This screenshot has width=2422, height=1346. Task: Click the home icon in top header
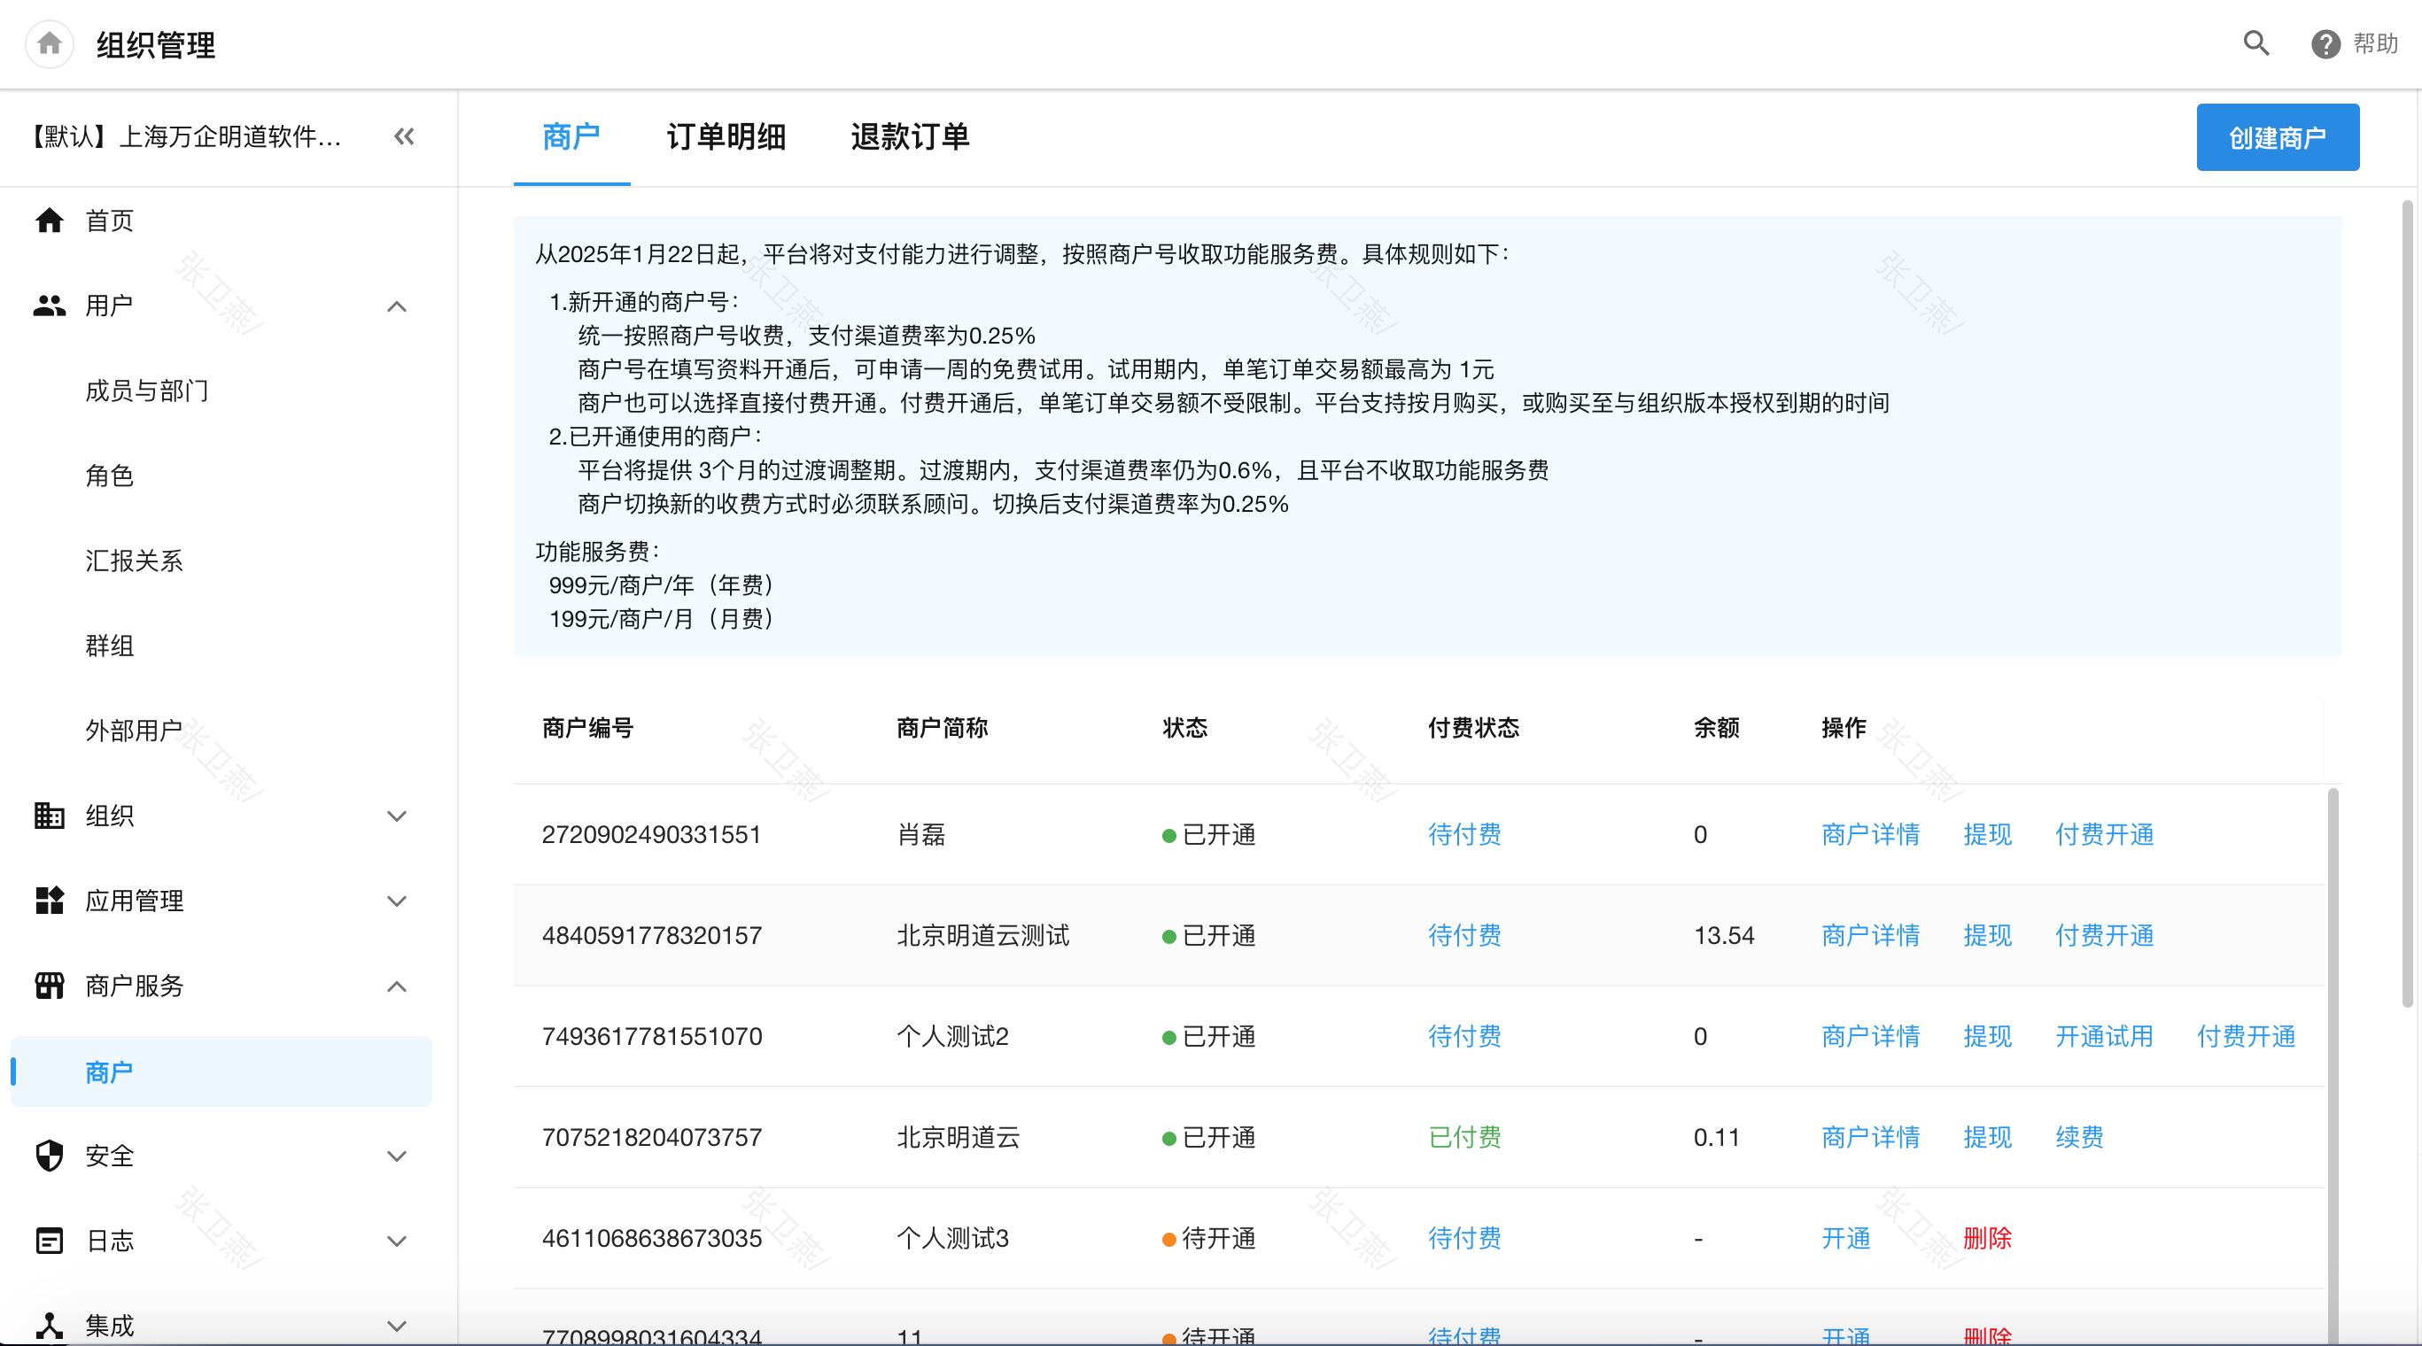coord(49,43)
